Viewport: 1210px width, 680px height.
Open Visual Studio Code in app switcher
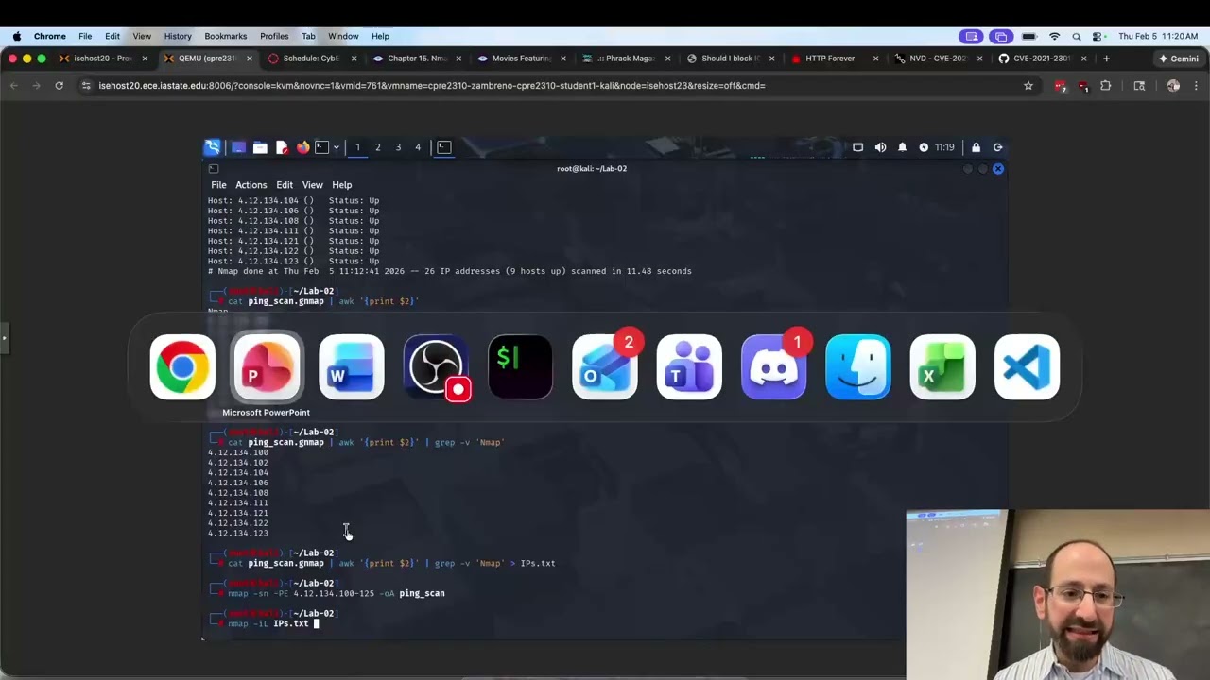pos(1027,367)
